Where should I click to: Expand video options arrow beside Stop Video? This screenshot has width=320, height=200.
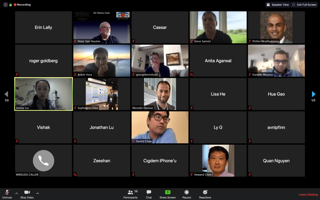pos(37,193)
